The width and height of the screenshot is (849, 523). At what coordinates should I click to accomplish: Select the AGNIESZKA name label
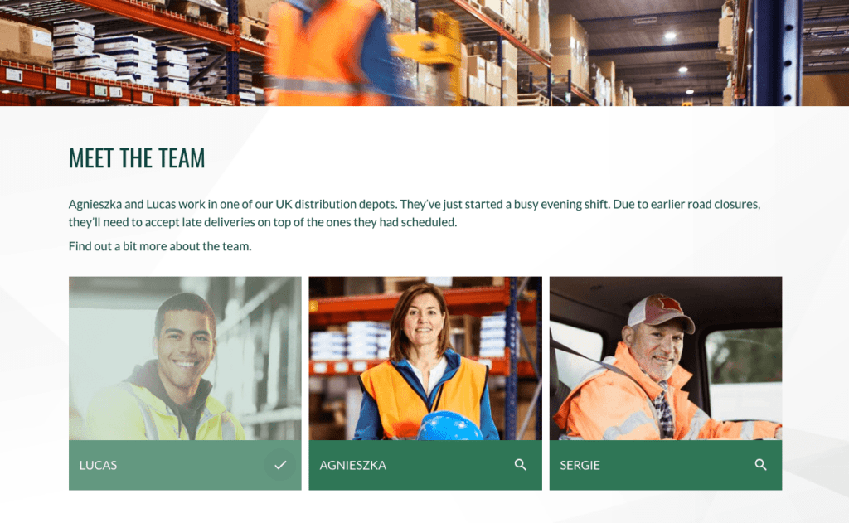point(352,466)
